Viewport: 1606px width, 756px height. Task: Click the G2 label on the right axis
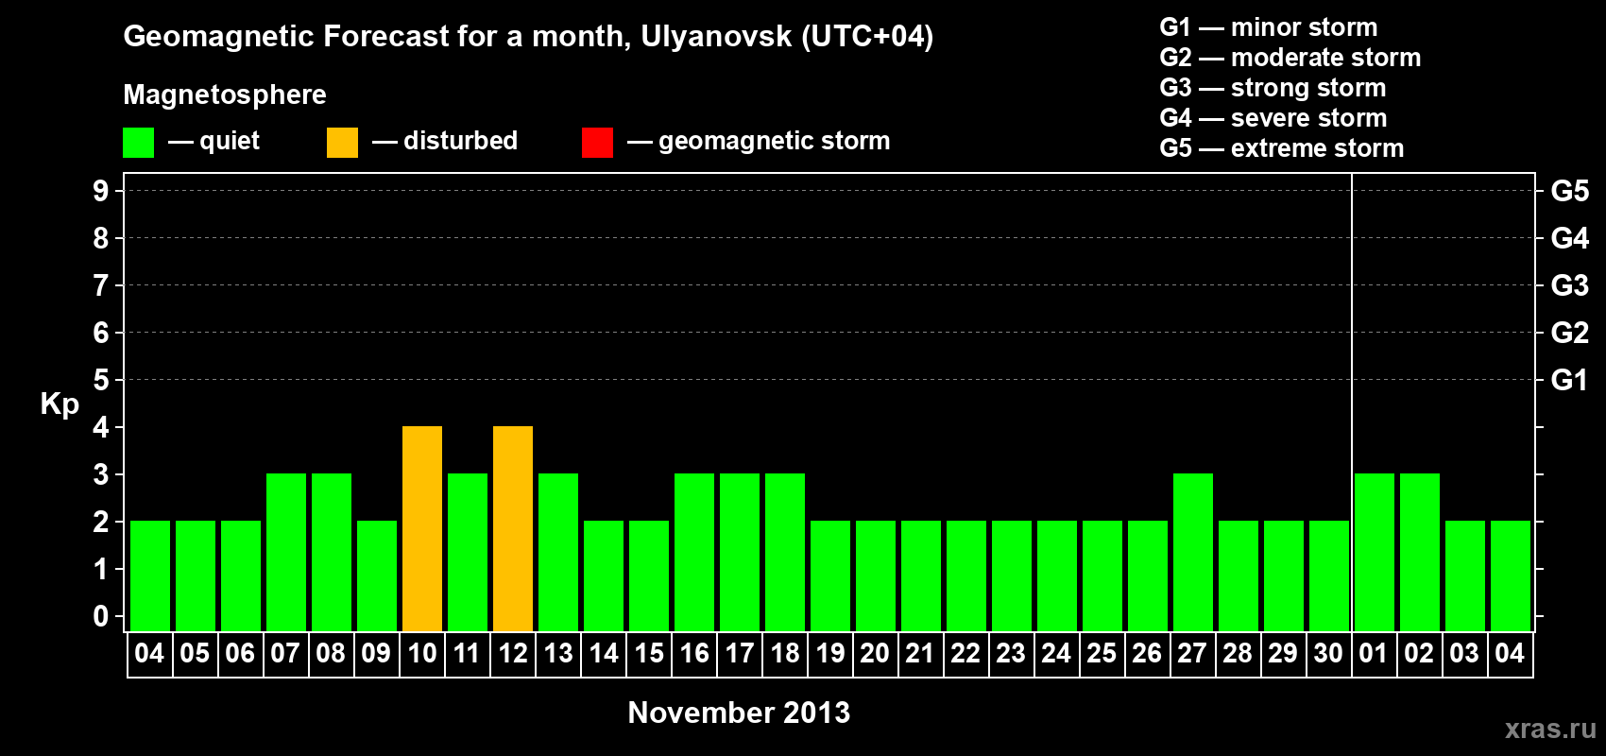[1570, 333]
